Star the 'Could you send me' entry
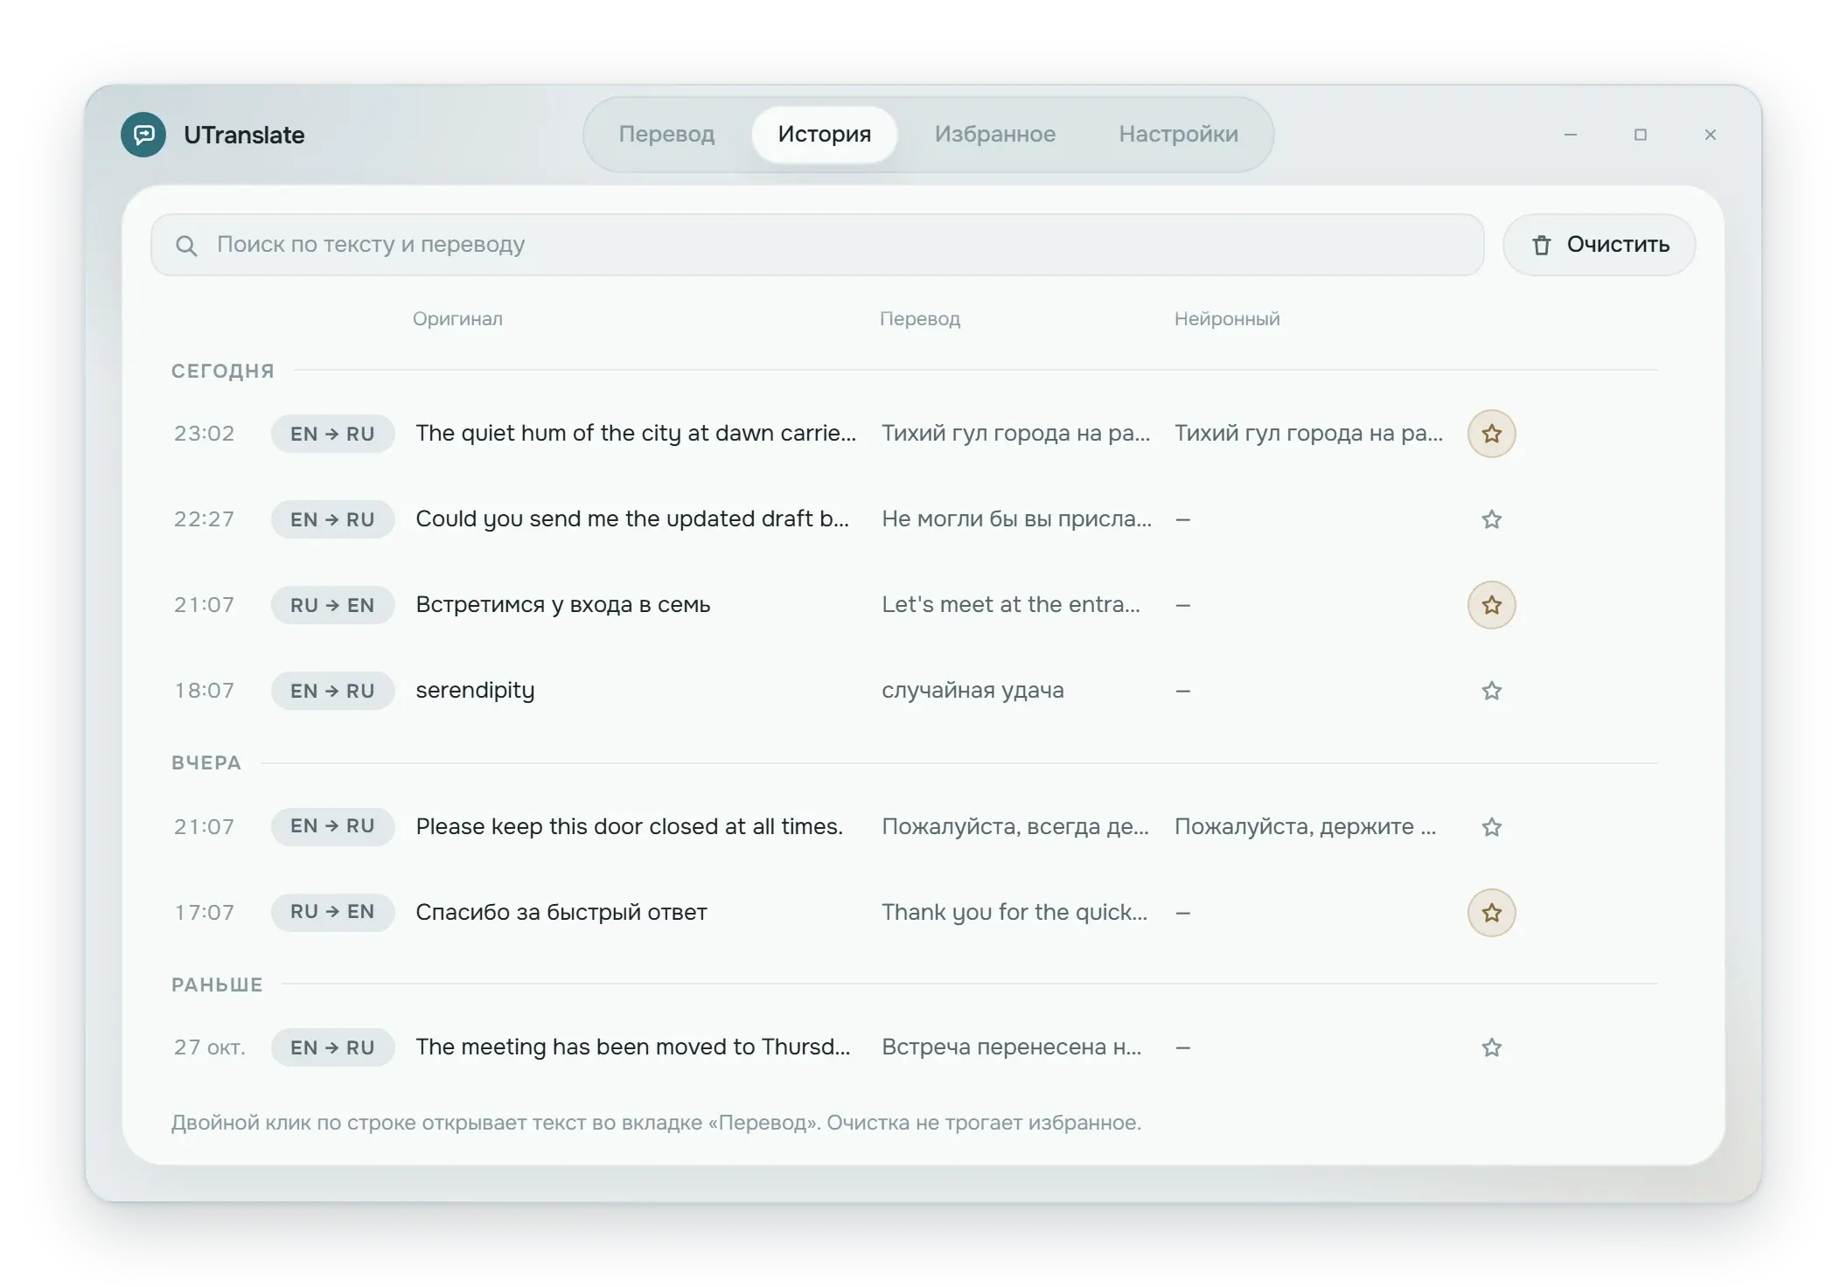 [x=1491, y=519]
